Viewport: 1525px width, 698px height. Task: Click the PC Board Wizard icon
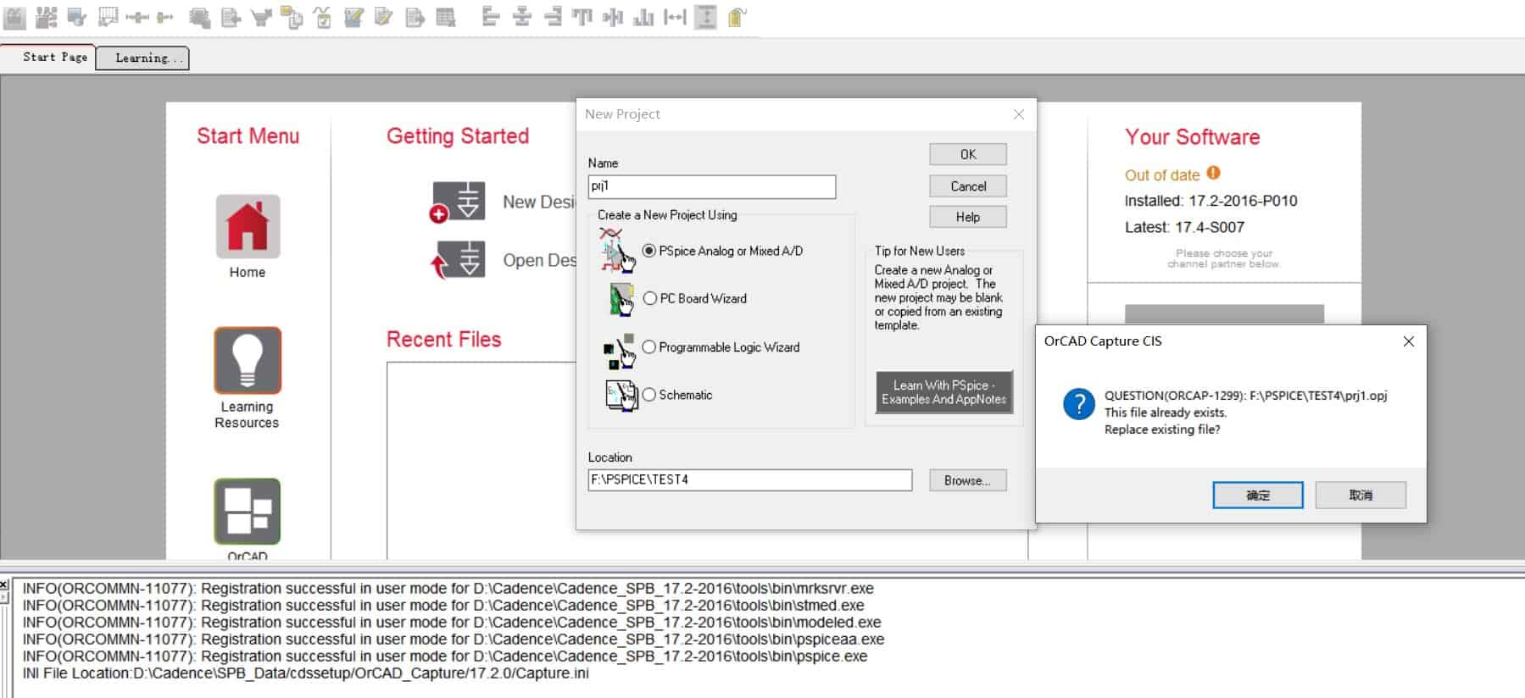(622, 299)
